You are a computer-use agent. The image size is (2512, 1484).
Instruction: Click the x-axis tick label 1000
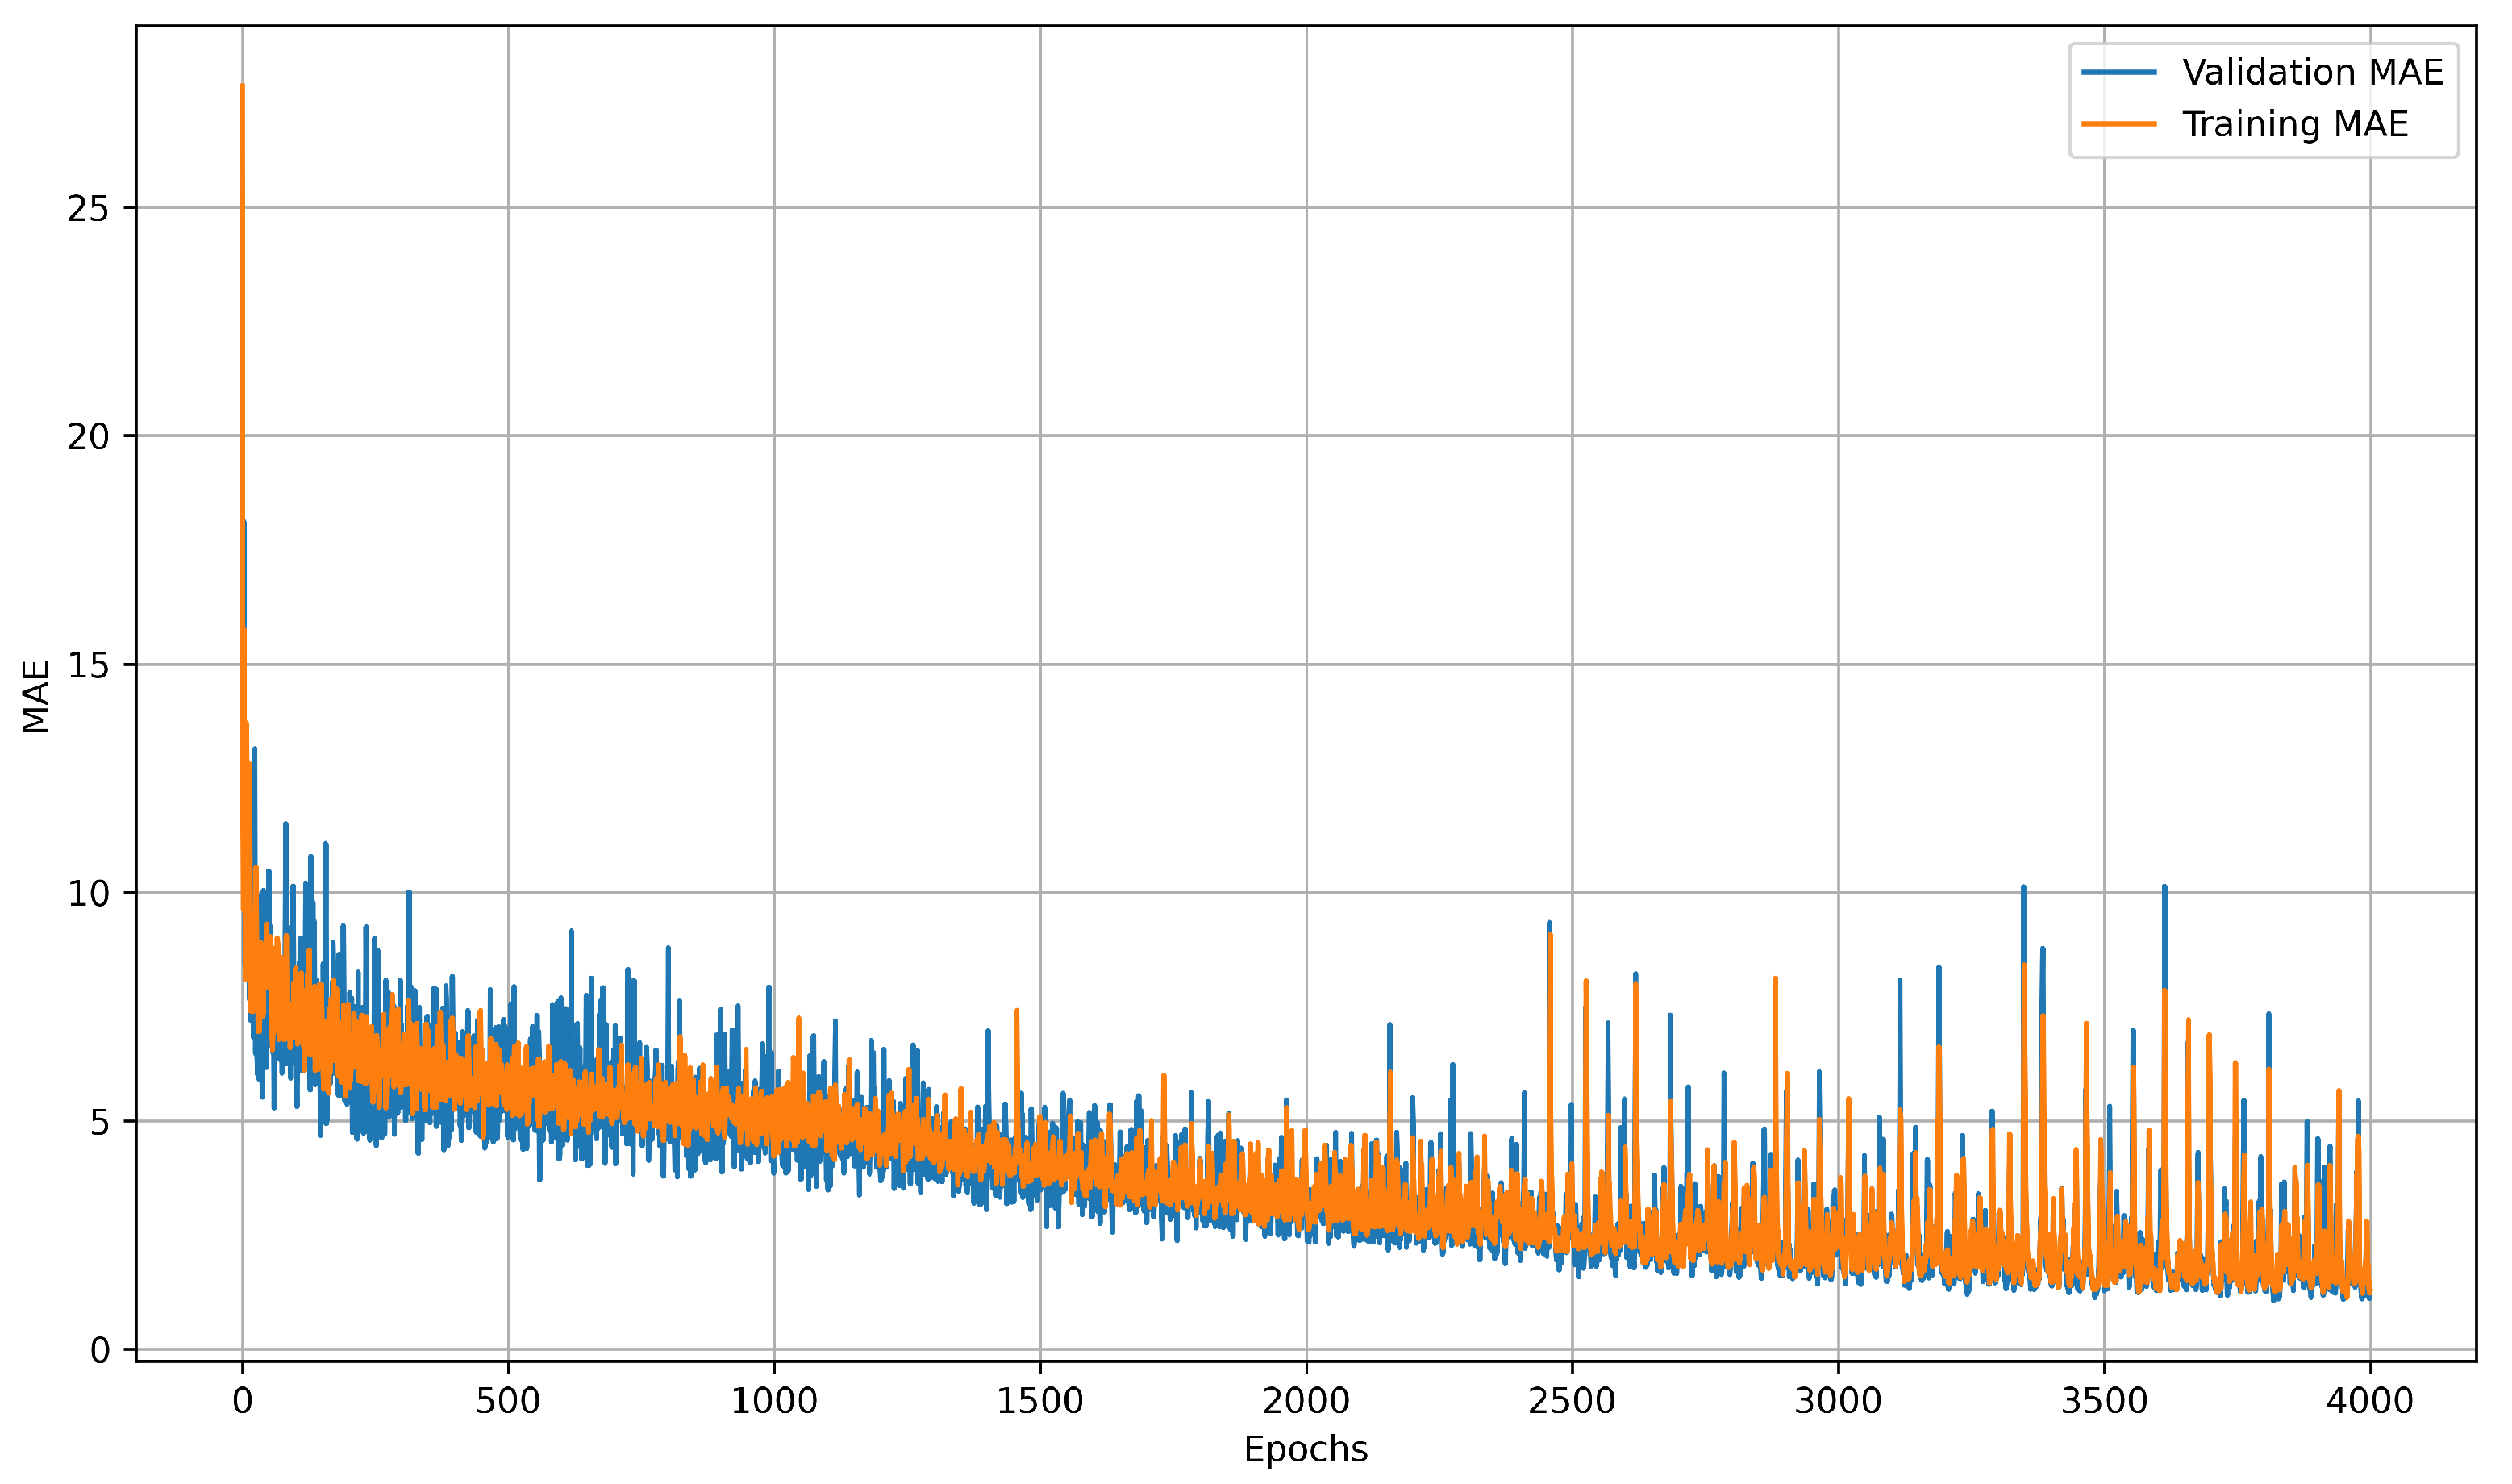(773, 1401)
